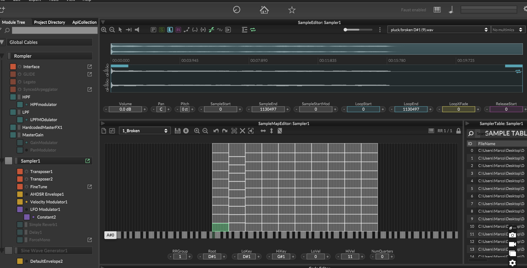Click the LoopXFade yellow value field

pos(459,109)
